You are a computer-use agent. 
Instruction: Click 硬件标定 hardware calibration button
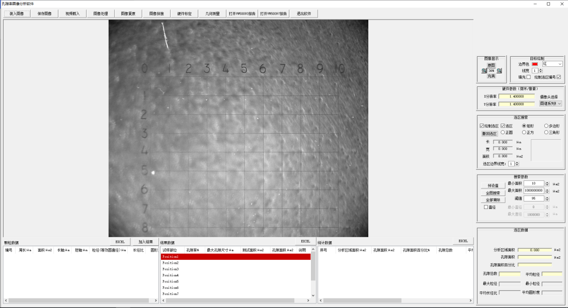(x=184, y=14)
